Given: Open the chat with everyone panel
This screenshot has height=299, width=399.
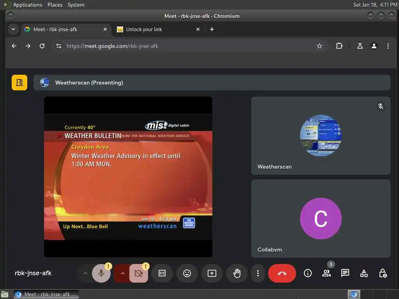Looking at the screenshot, I should [x=345, y=273].
